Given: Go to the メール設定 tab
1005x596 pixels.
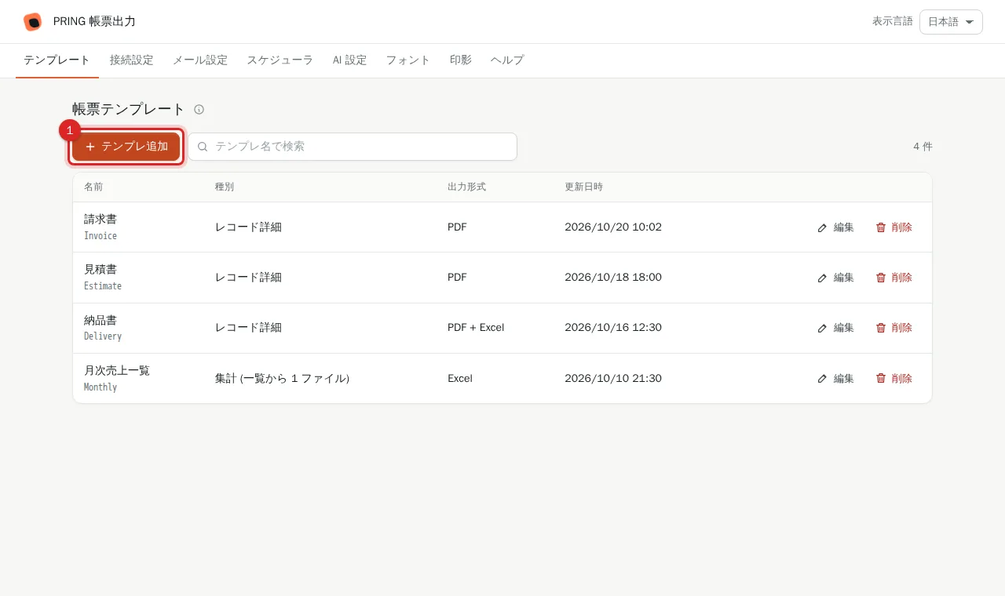Looking at the screenshot, I should point(200,60).
